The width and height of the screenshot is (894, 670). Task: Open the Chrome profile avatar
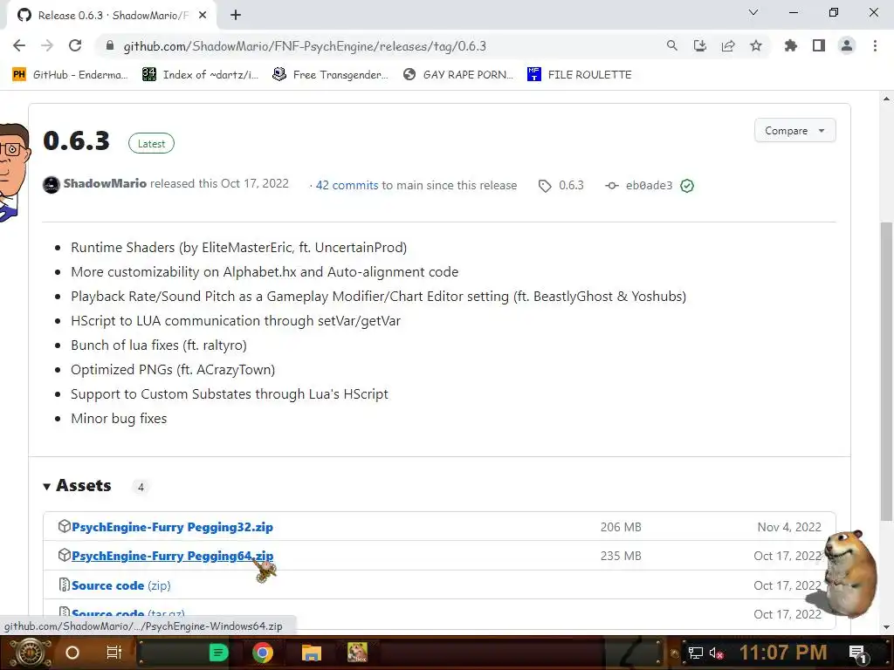(847, 46)
